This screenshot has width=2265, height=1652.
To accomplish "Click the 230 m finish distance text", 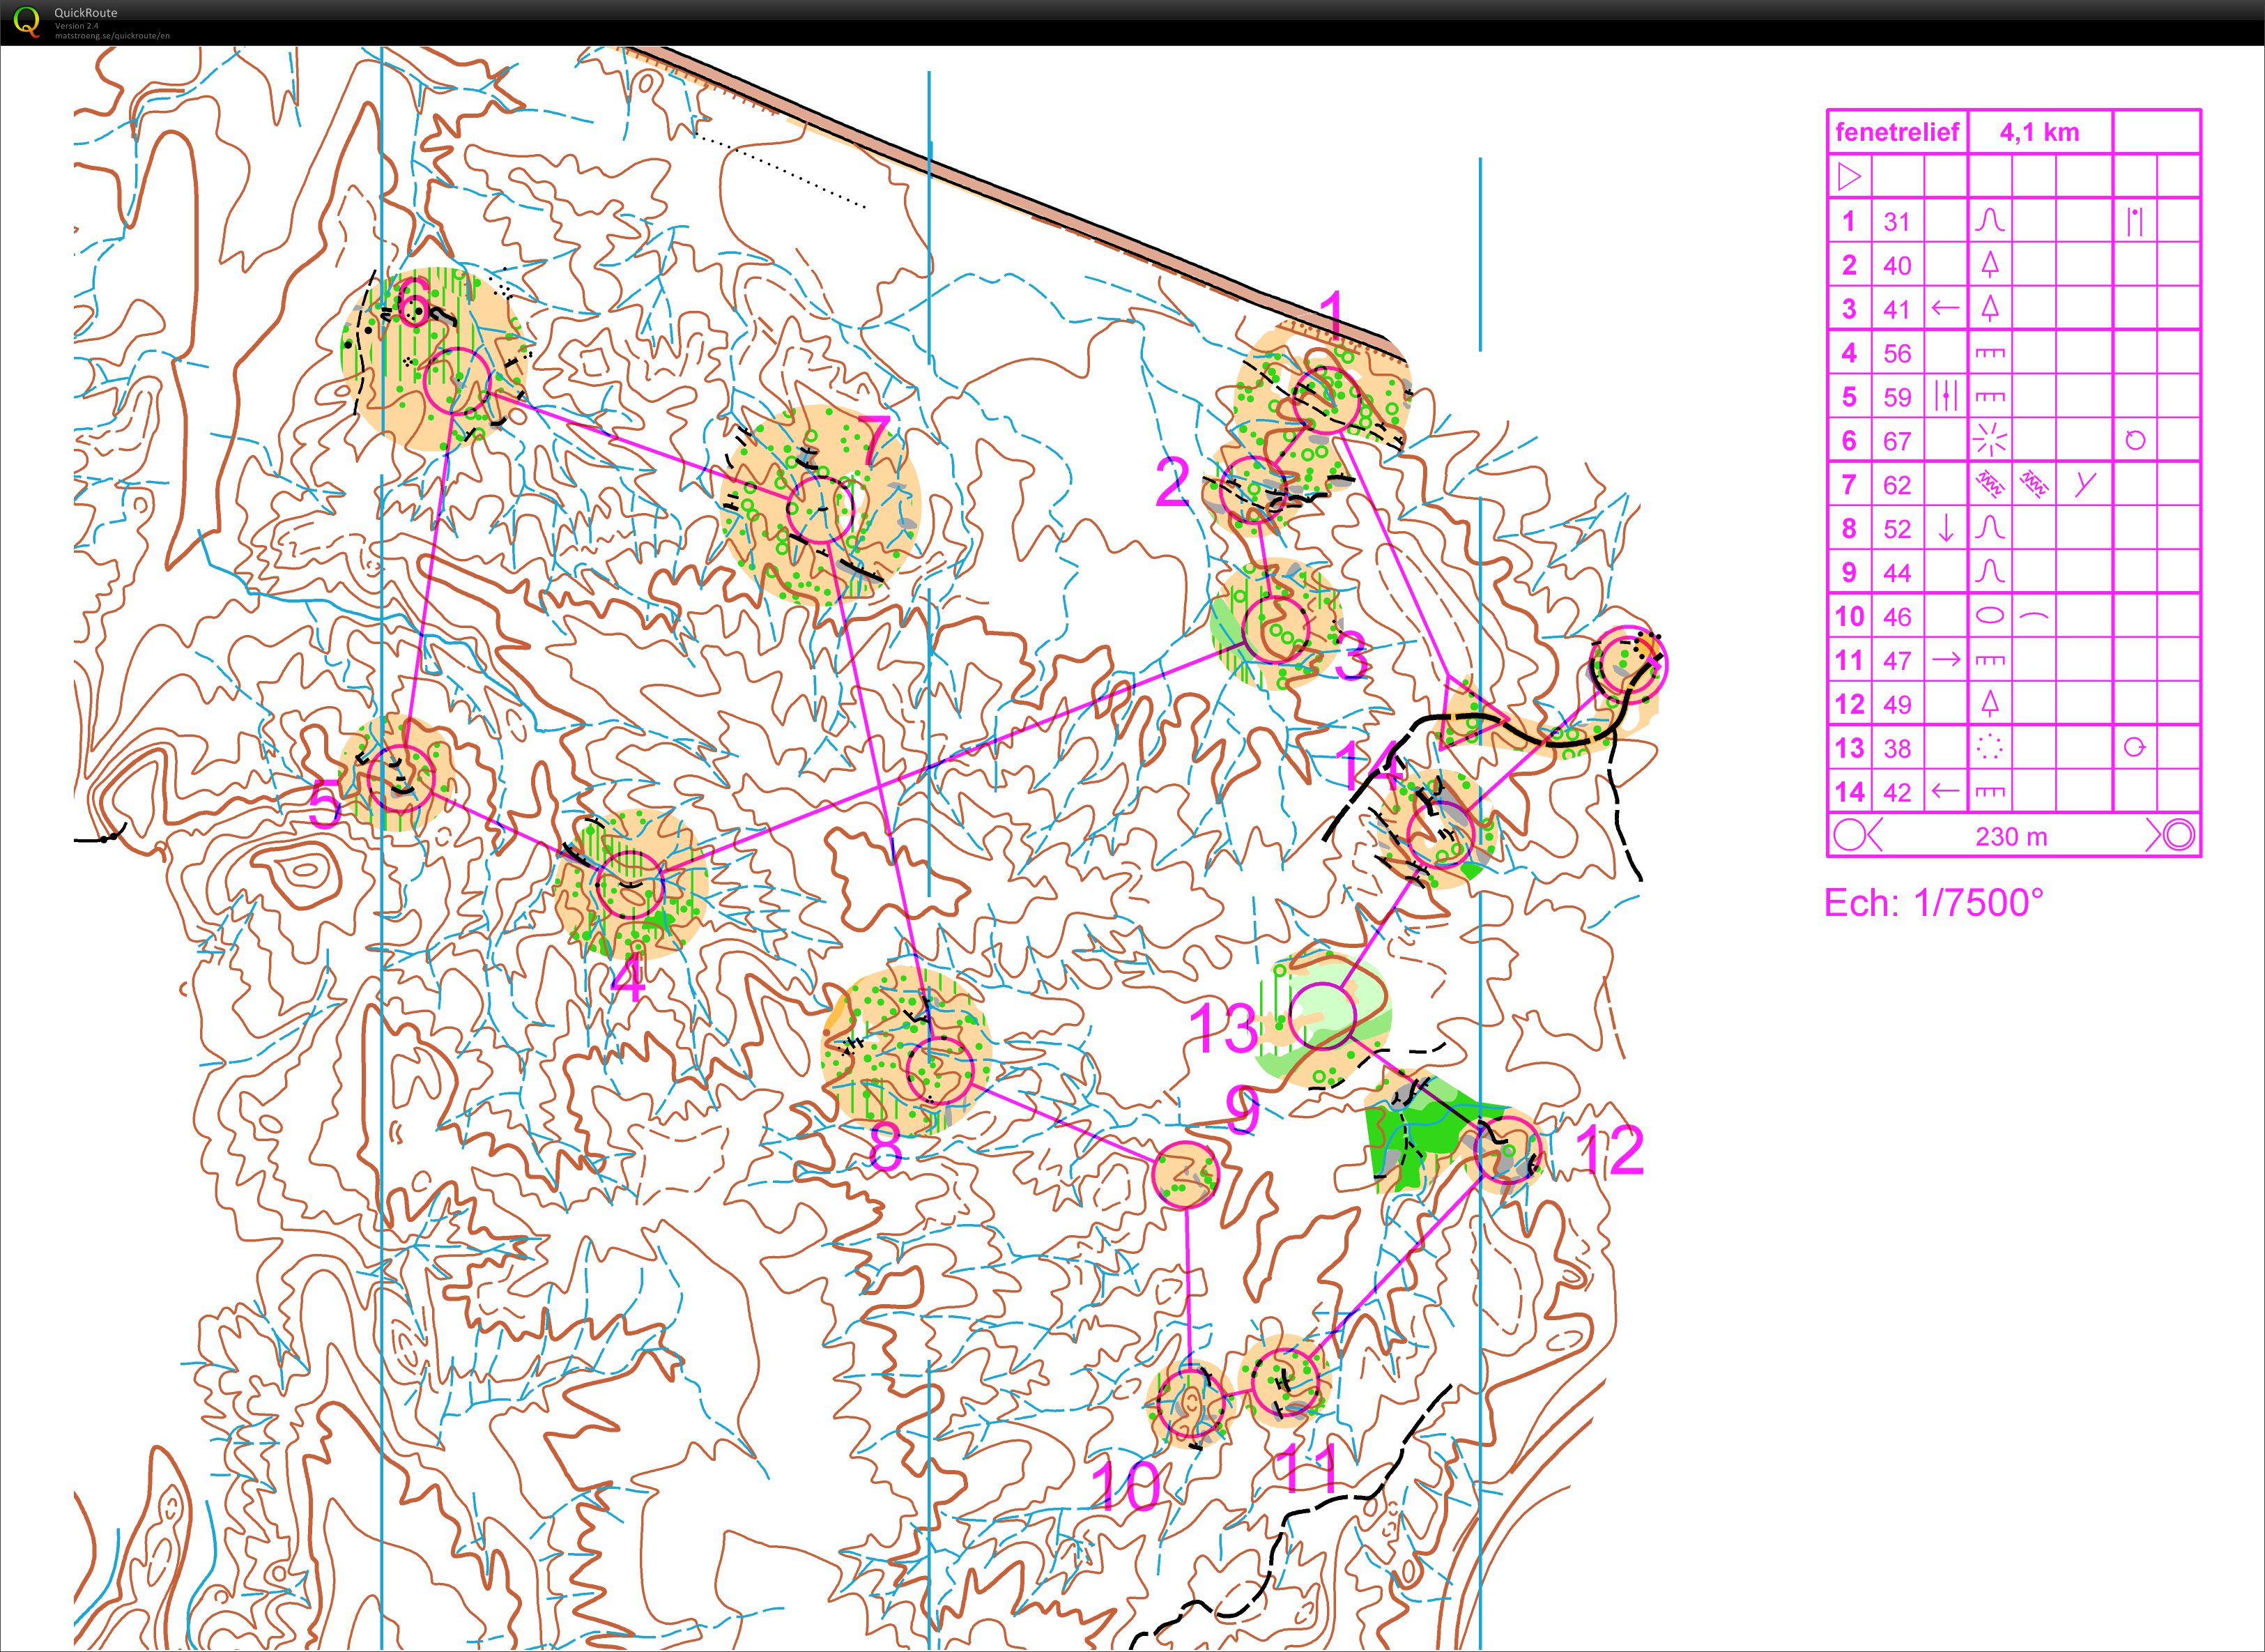I will [x=2012, y=836].
